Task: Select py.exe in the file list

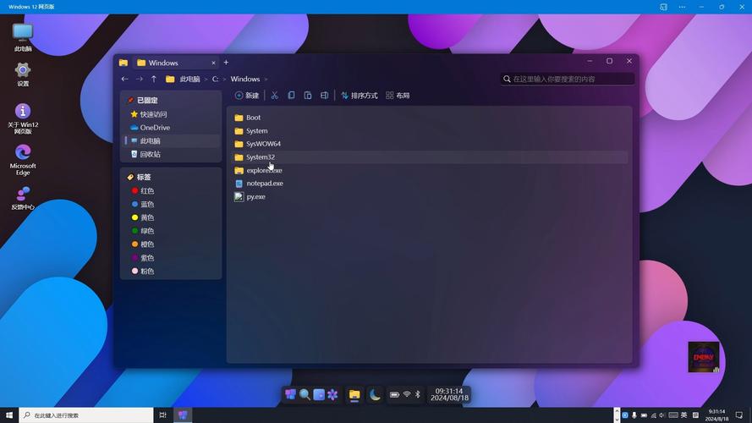Action: coord(430,196)
